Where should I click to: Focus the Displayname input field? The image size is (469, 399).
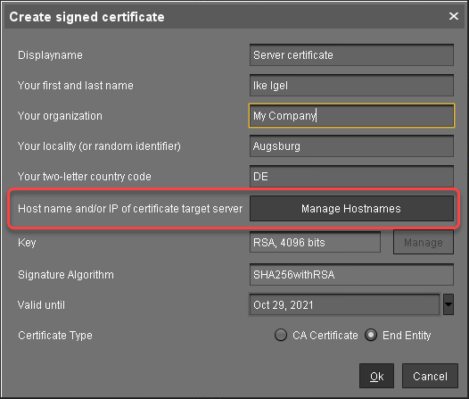click(351, 55)
